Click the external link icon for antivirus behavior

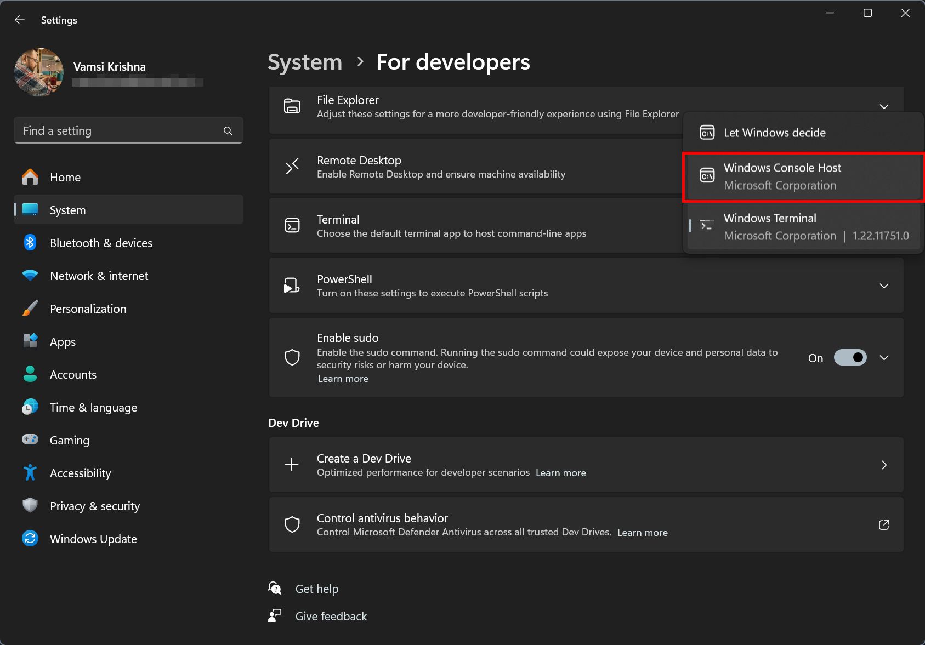tap(884, 524)
